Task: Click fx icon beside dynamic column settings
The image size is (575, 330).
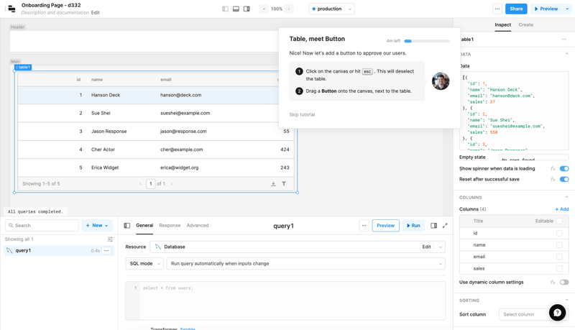Action: coord(553,282)
